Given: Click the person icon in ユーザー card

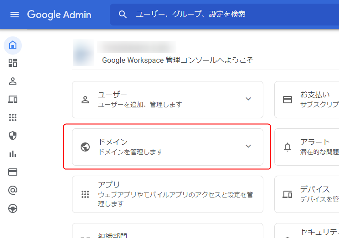Looking at the screenshot, I should (85, 100).
